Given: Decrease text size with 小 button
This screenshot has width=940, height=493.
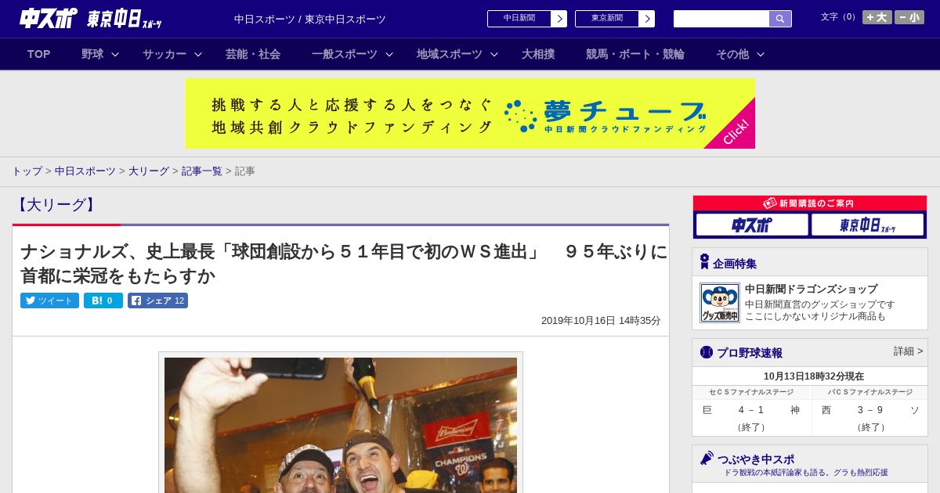Looking at the screenshot, I should [x=909, y=17].
